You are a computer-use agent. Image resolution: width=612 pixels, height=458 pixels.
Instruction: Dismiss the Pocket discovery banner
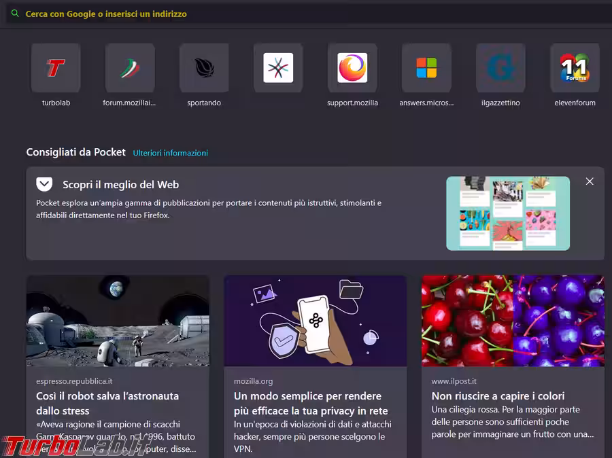click(590, 181)
